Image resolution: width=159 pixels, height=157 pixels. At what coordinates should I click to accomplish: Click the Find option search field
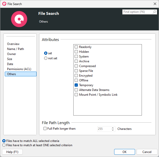[x=137, y=12]
